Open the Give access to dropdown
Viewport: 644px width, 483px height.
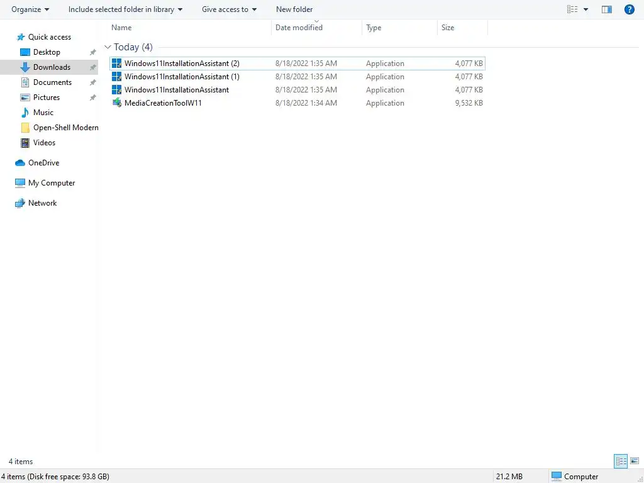pyautogui.click(x=229, y=9)
